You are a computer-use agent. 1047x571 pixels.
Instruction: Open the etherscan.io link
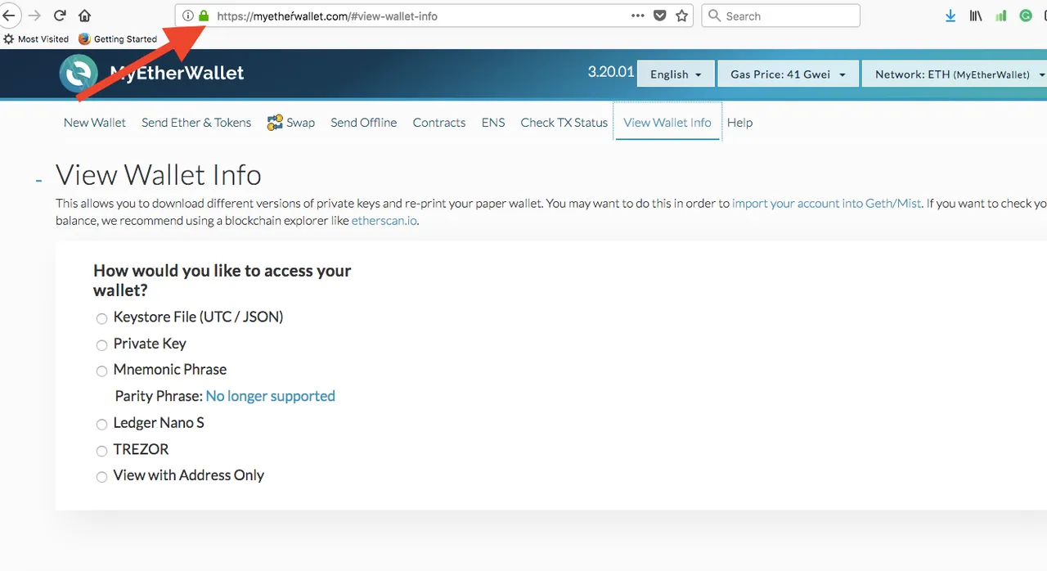(x=384, y=220)
